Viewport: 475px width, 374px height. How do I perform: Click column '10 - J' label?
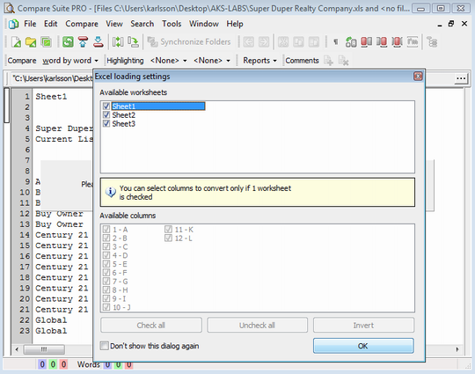(x=121, y=307)
